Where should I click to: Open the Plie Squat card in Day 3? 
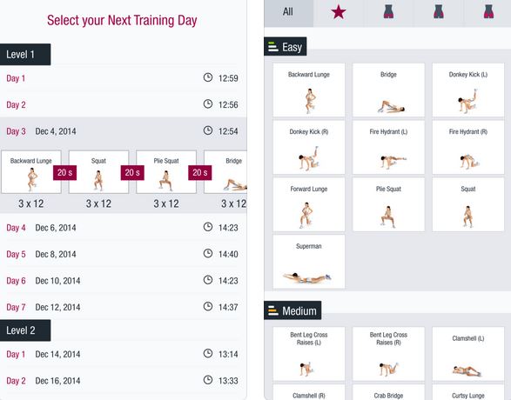[166, 172]
